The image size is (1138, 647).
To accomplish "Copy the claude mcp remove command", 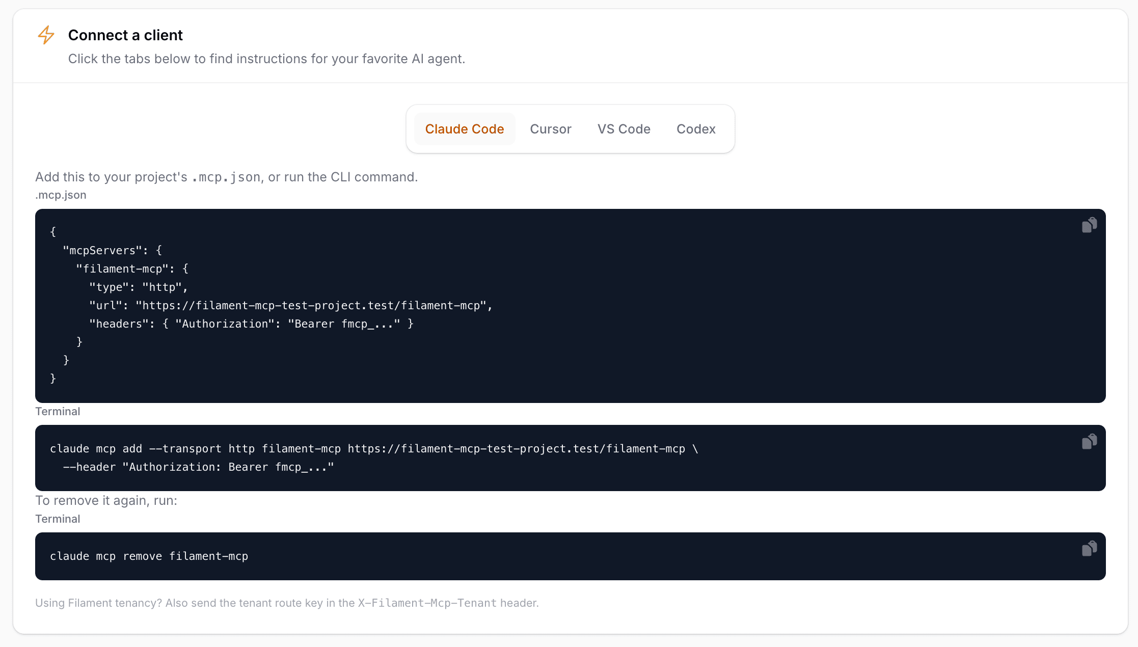I will pyautogui.click(x=1089, y=549).
